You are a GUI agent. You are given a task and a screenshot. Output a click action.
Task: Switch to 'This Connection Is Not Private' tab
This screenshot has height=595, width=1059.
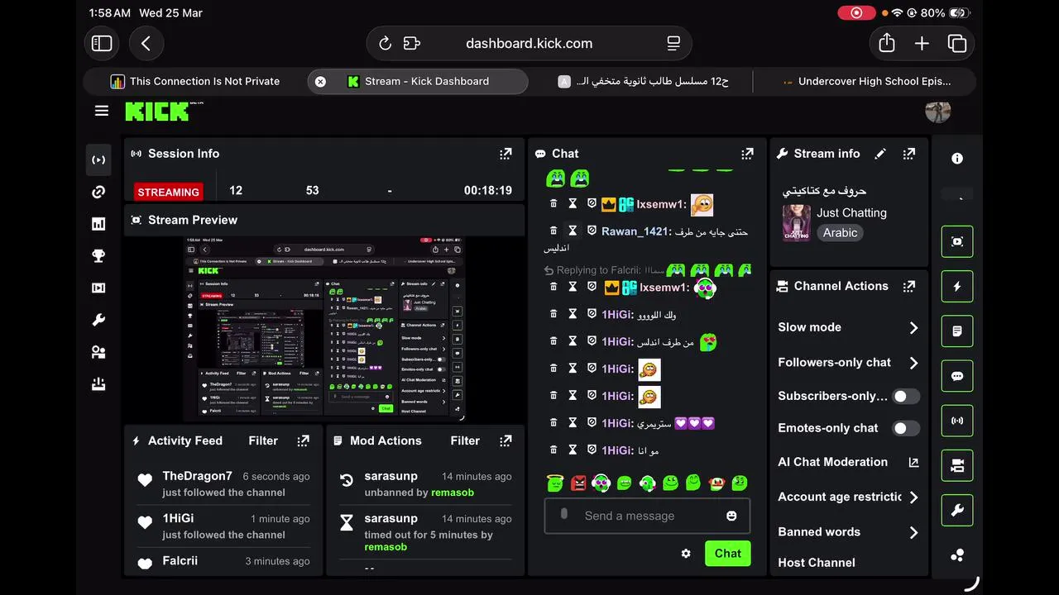click(x=195, y=81)
